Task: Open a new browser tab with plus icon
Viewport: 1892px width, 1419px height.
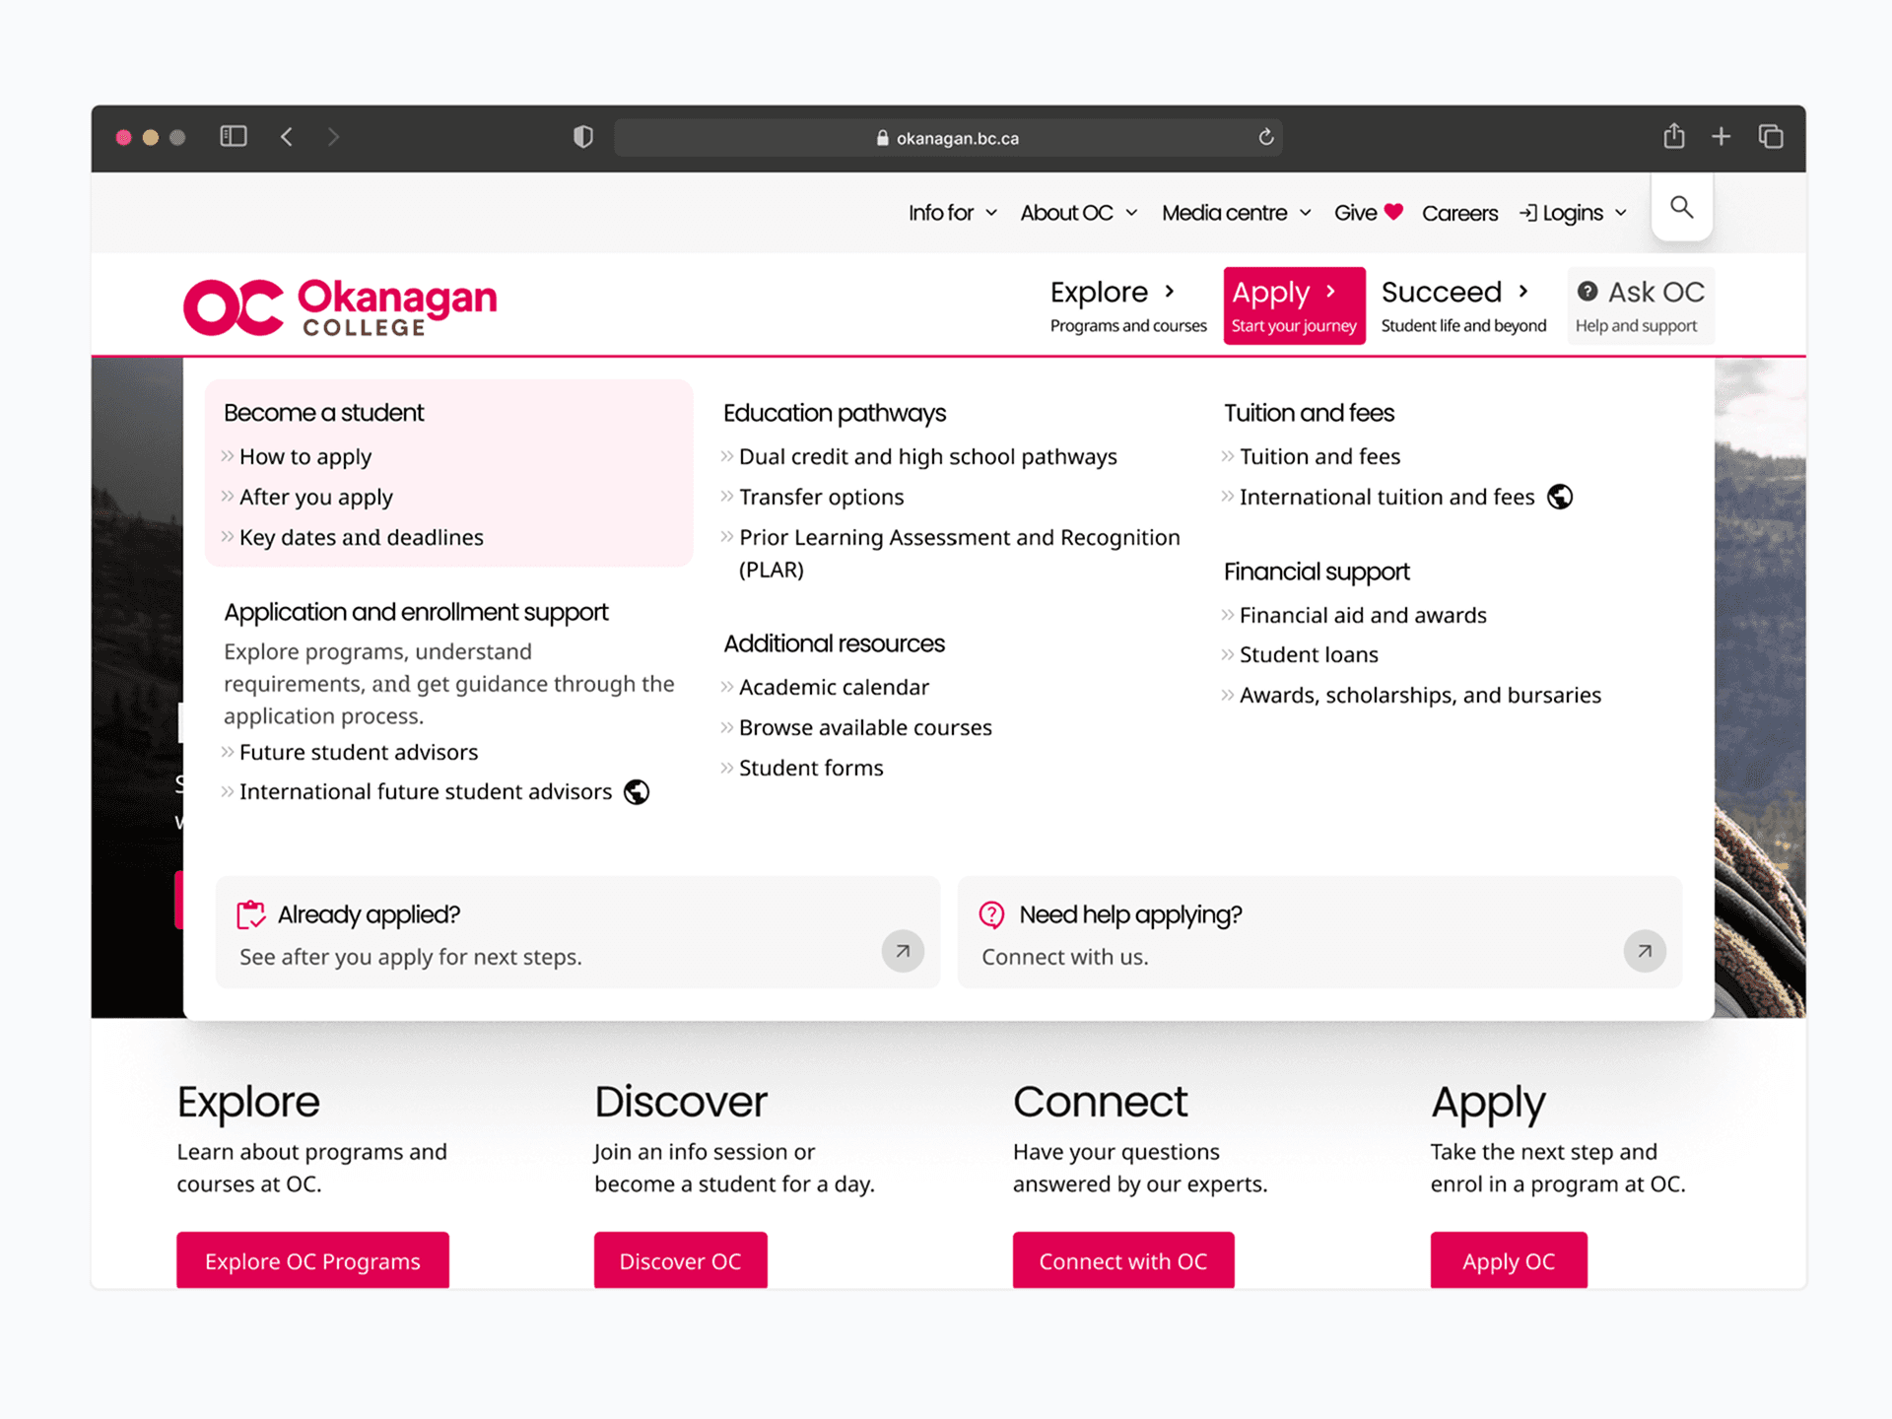Action: (x=1721, y=136)
